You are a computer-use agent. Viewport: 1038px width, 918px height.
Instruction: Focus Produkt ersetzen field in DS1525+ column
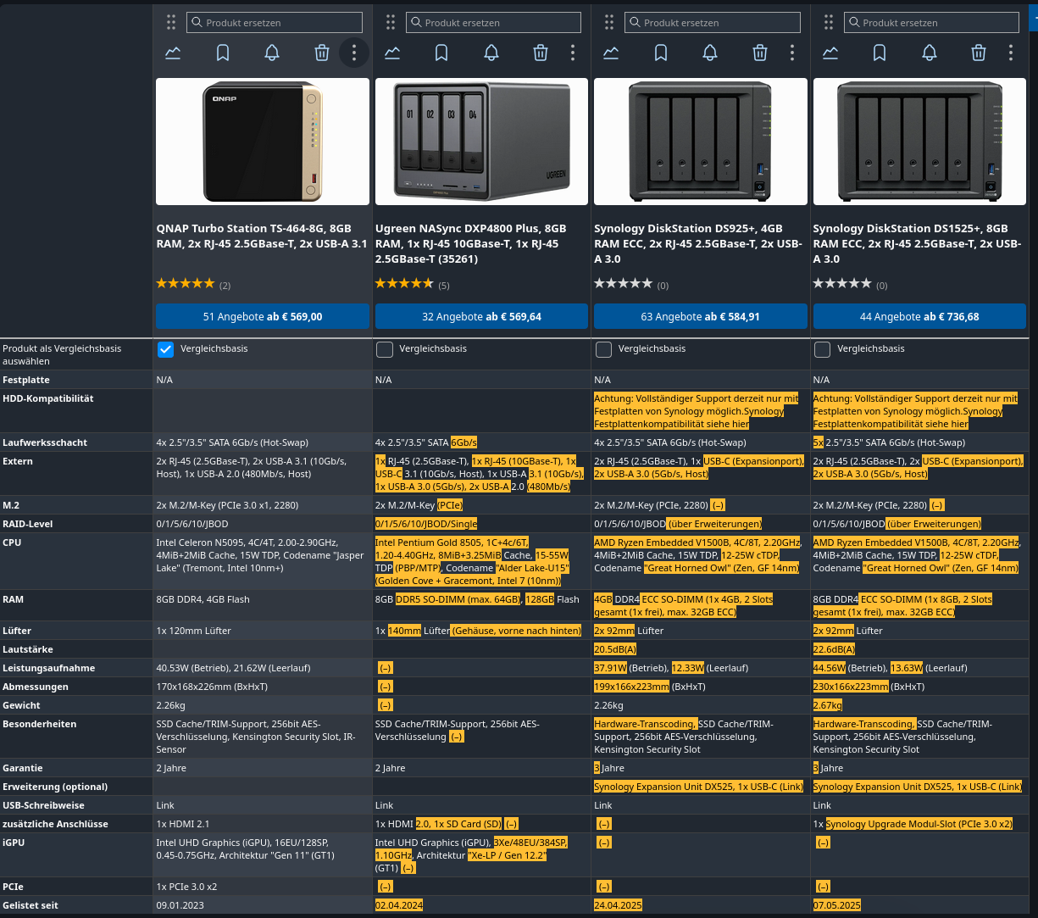(932, 23)
